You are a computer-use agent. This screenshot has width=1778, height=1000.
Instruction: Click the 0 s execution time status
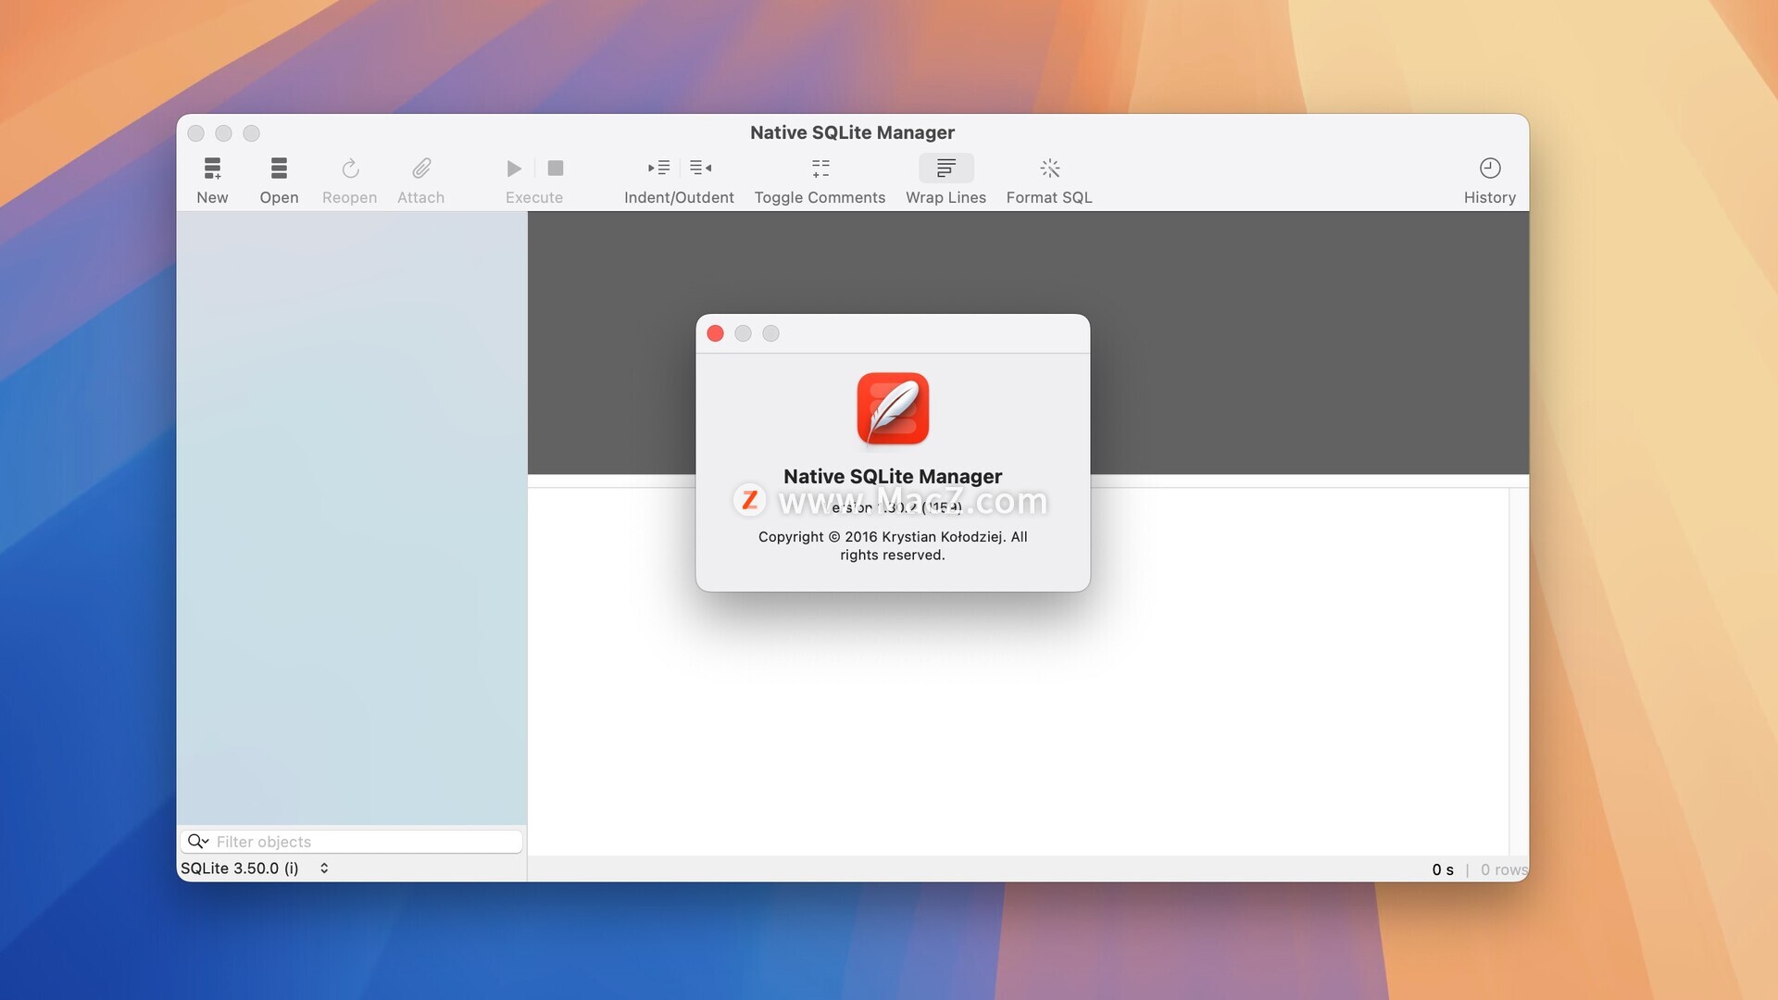[x=1443, y=869]
